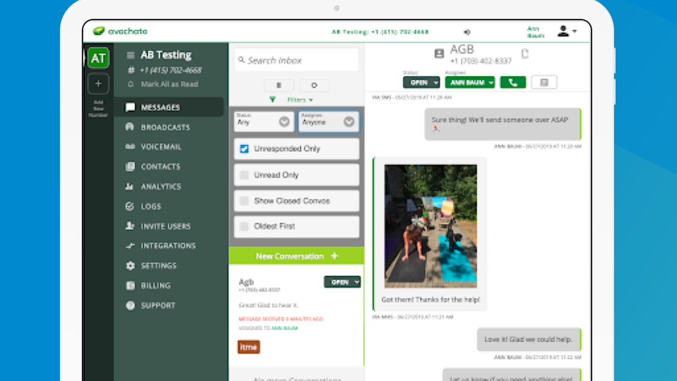This screenshot has height=381, width=677.
Task: Click the Ann Baum username in header
Action: click(536, 32)
